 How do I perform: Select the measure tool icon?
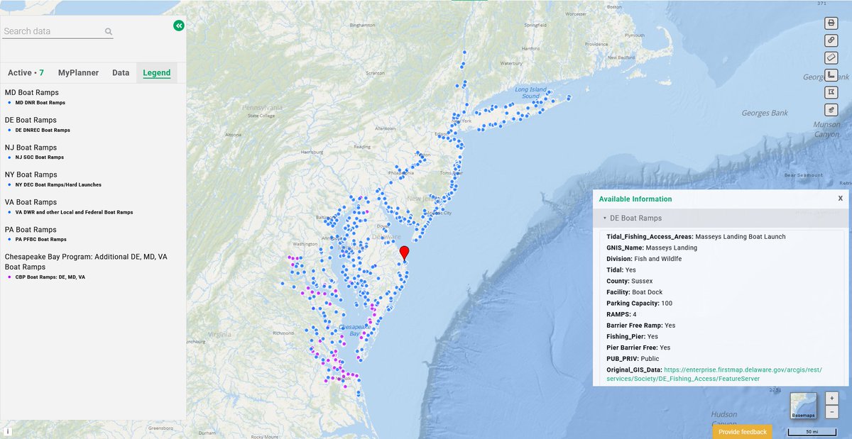(x=831, y=57)
